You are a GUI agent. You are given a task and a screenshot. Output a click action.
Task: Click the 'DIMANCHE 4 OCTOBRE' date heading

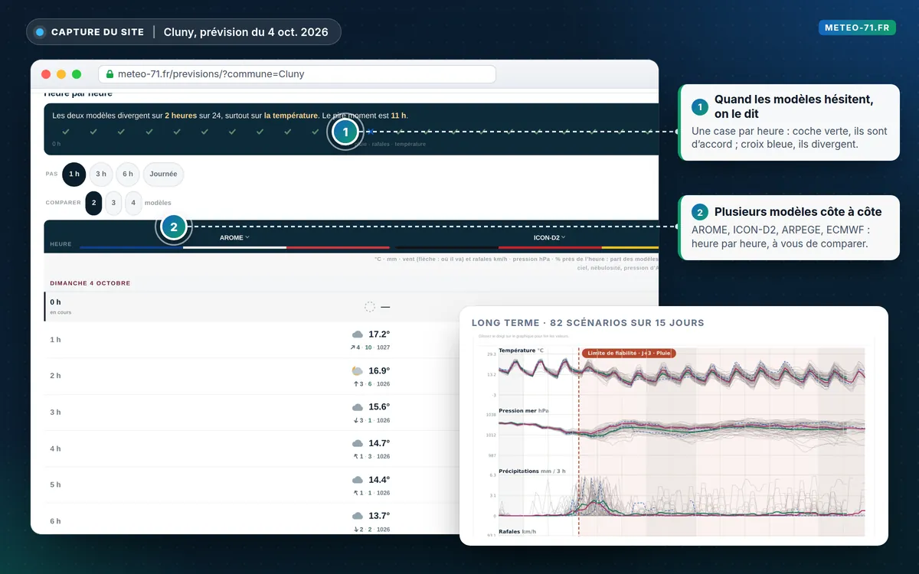(90, 283)
